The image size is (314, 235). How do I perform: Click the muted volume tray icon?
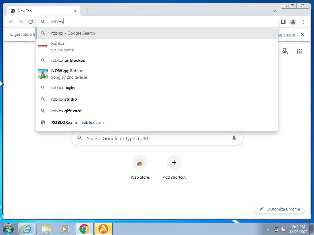(283, 229)
